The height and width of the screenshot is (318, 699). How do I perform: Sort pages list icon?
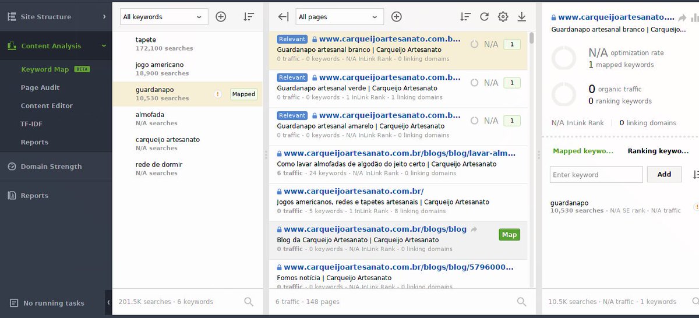point(465,17)
